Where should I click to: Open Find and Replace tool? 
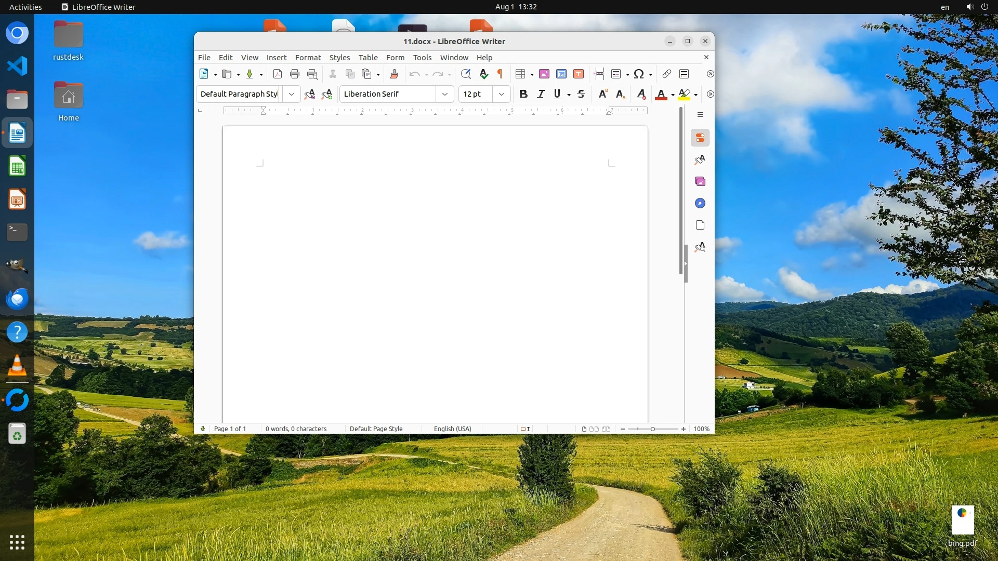pyautogui.click(x=466, y=74)
